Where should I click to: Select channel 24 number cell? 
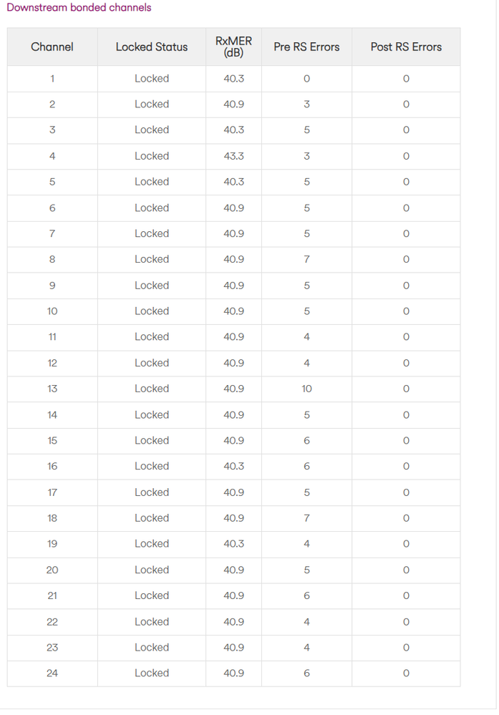pos(52,673)
